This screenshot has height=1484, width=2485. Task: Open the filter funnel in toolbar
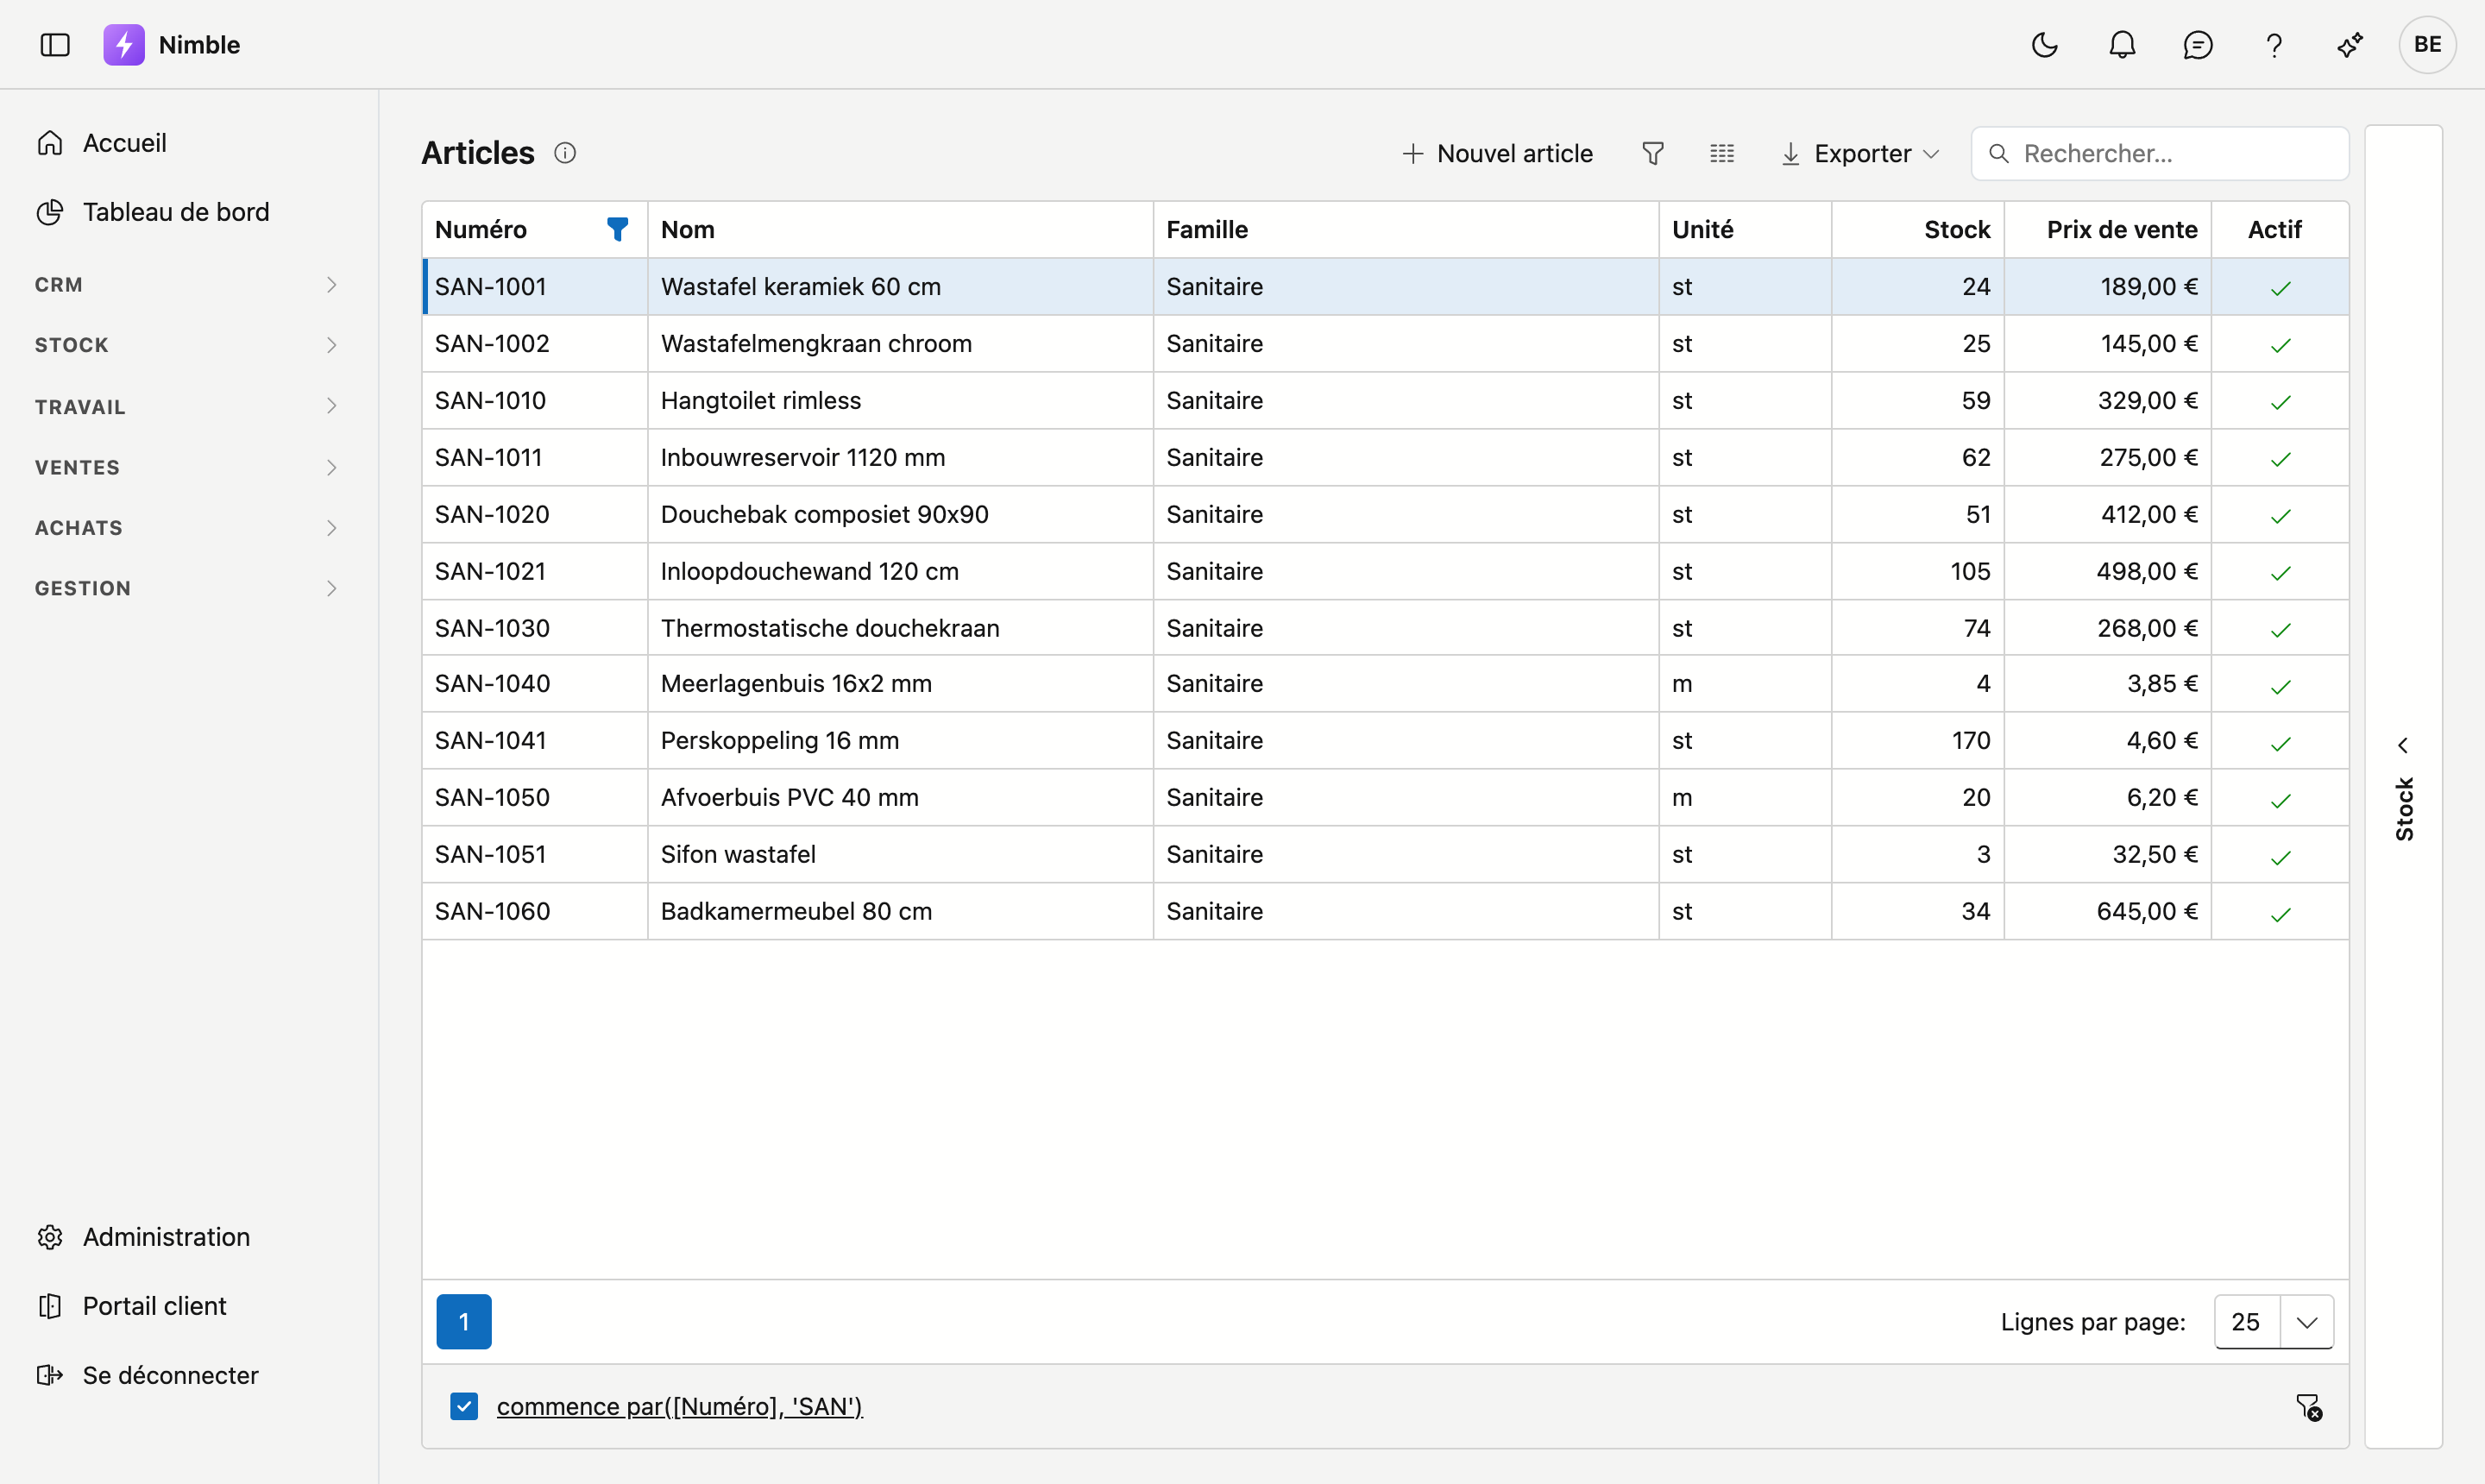[1653, 153]
